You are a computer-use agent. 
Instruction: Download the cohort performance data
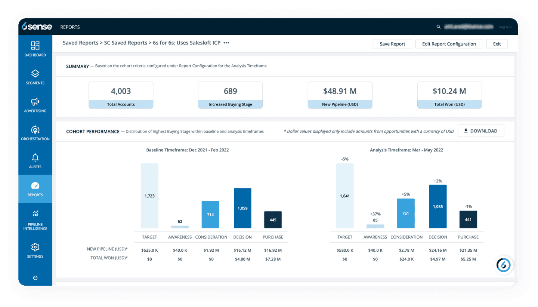pos(480,131)
